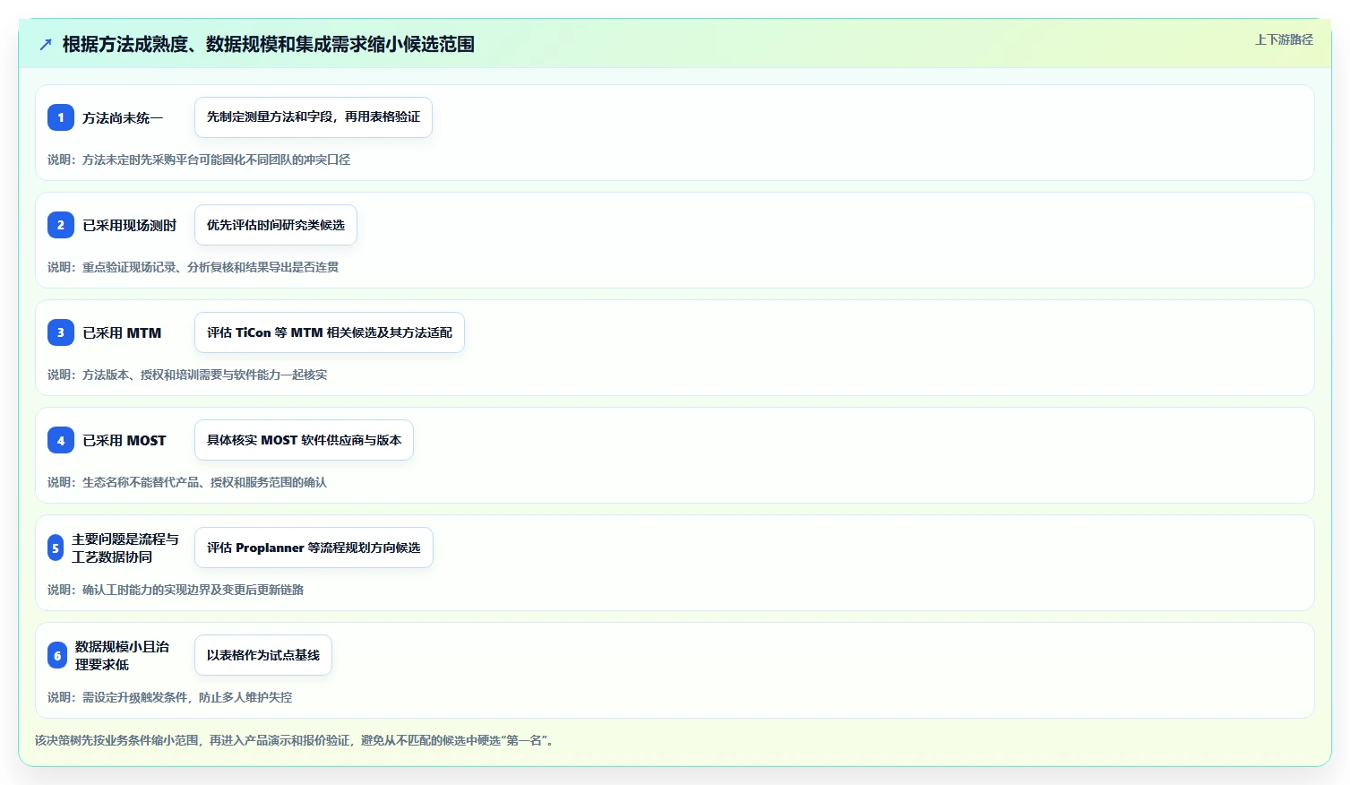The width and height of the screenshot is (1350, 785).
Task: Click the 数据规模小且治理要求低 label
Action: tap(122, 655)
